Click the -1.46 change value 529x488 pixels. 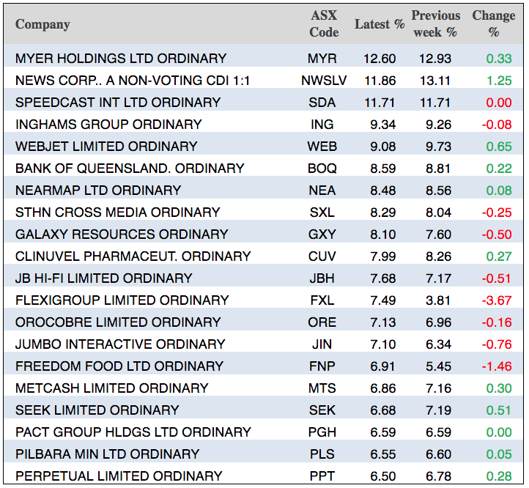click(x=497, y=366)
